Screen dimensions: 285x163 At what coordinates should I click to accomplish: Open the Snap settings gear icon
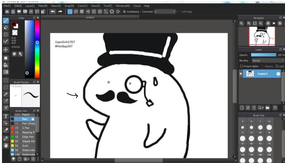click(118, 12)
